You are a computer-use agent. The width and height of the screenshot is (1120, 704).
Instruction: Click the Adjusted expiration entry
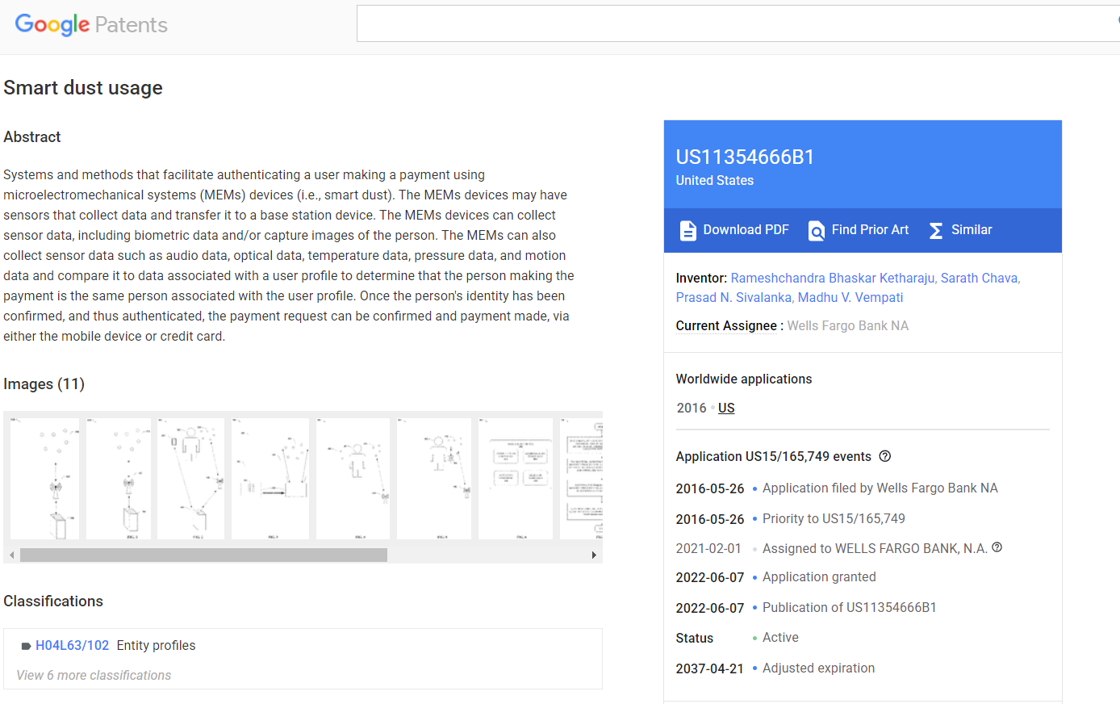point(818,668)
